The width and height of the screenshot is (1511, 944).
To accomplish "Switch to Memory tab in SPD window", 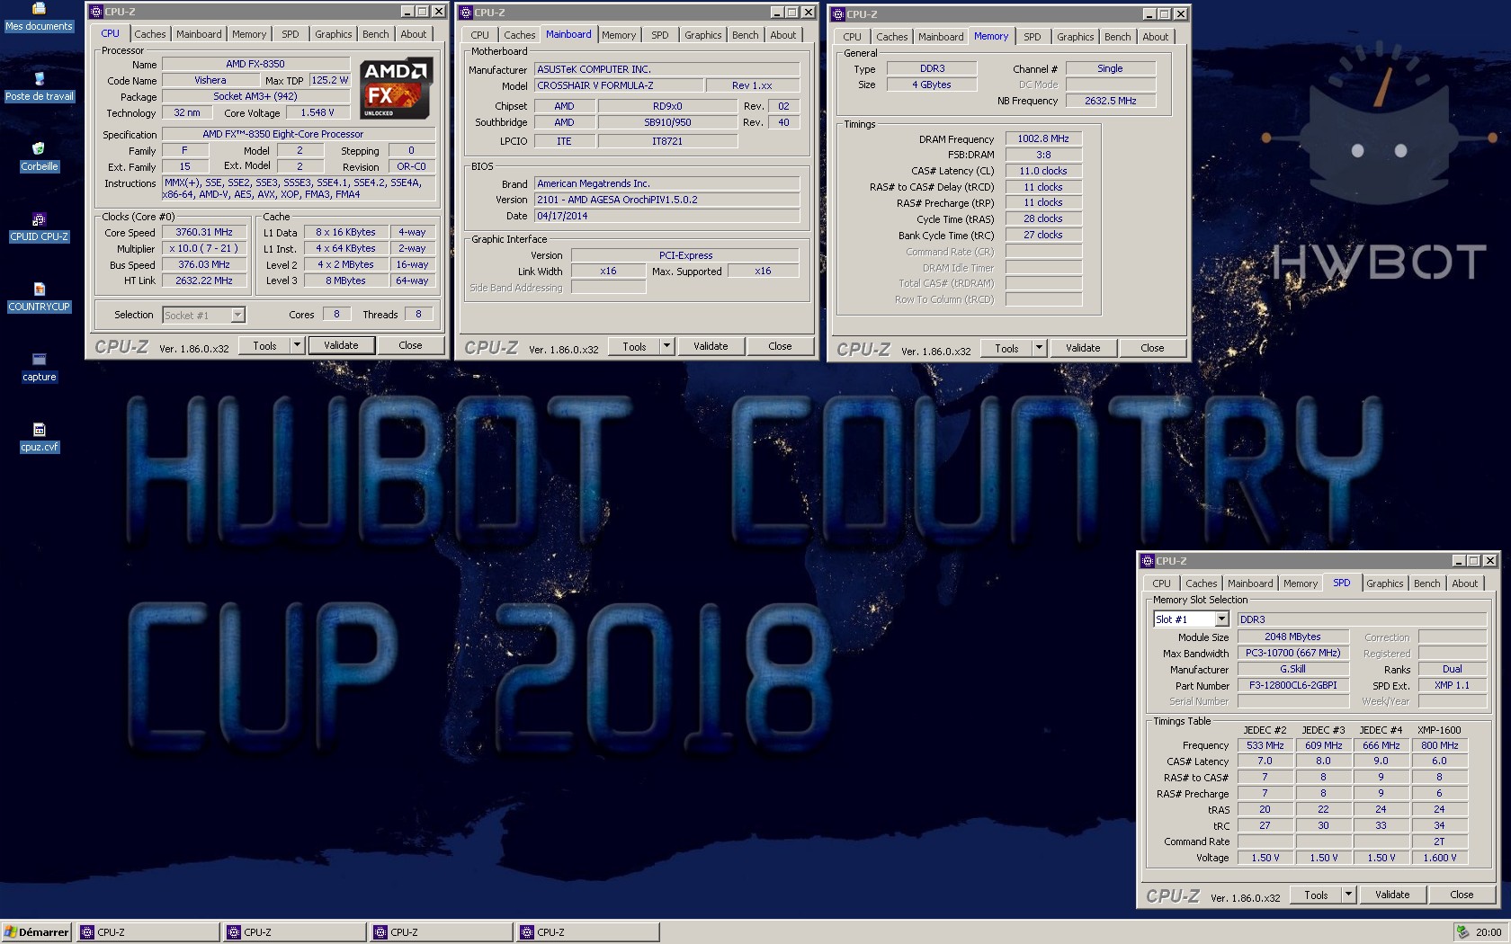I will 1301,583.
